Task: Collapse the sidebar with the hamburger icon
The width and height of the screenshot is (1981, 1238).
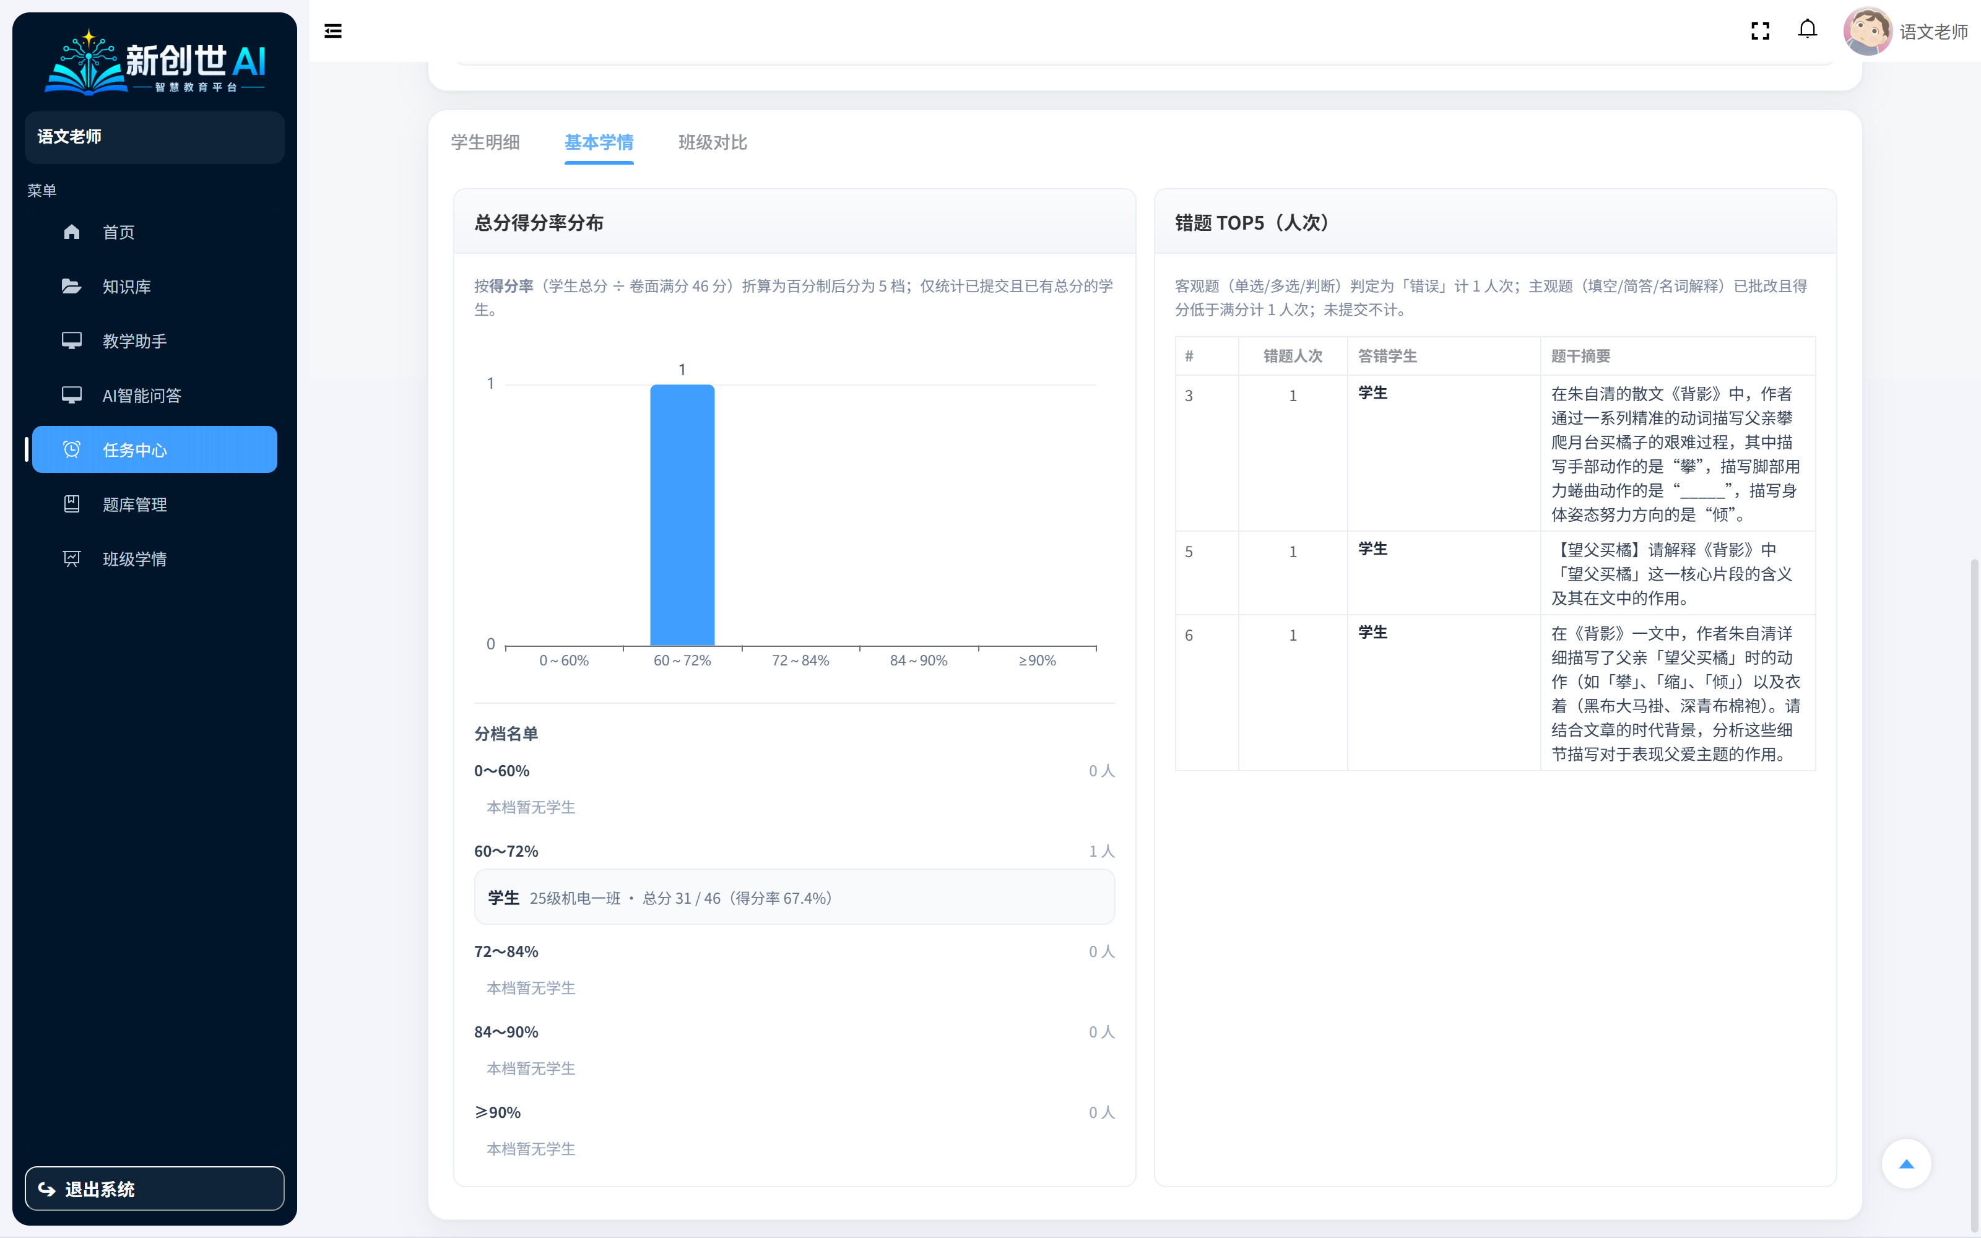Action: click(332, 31)
